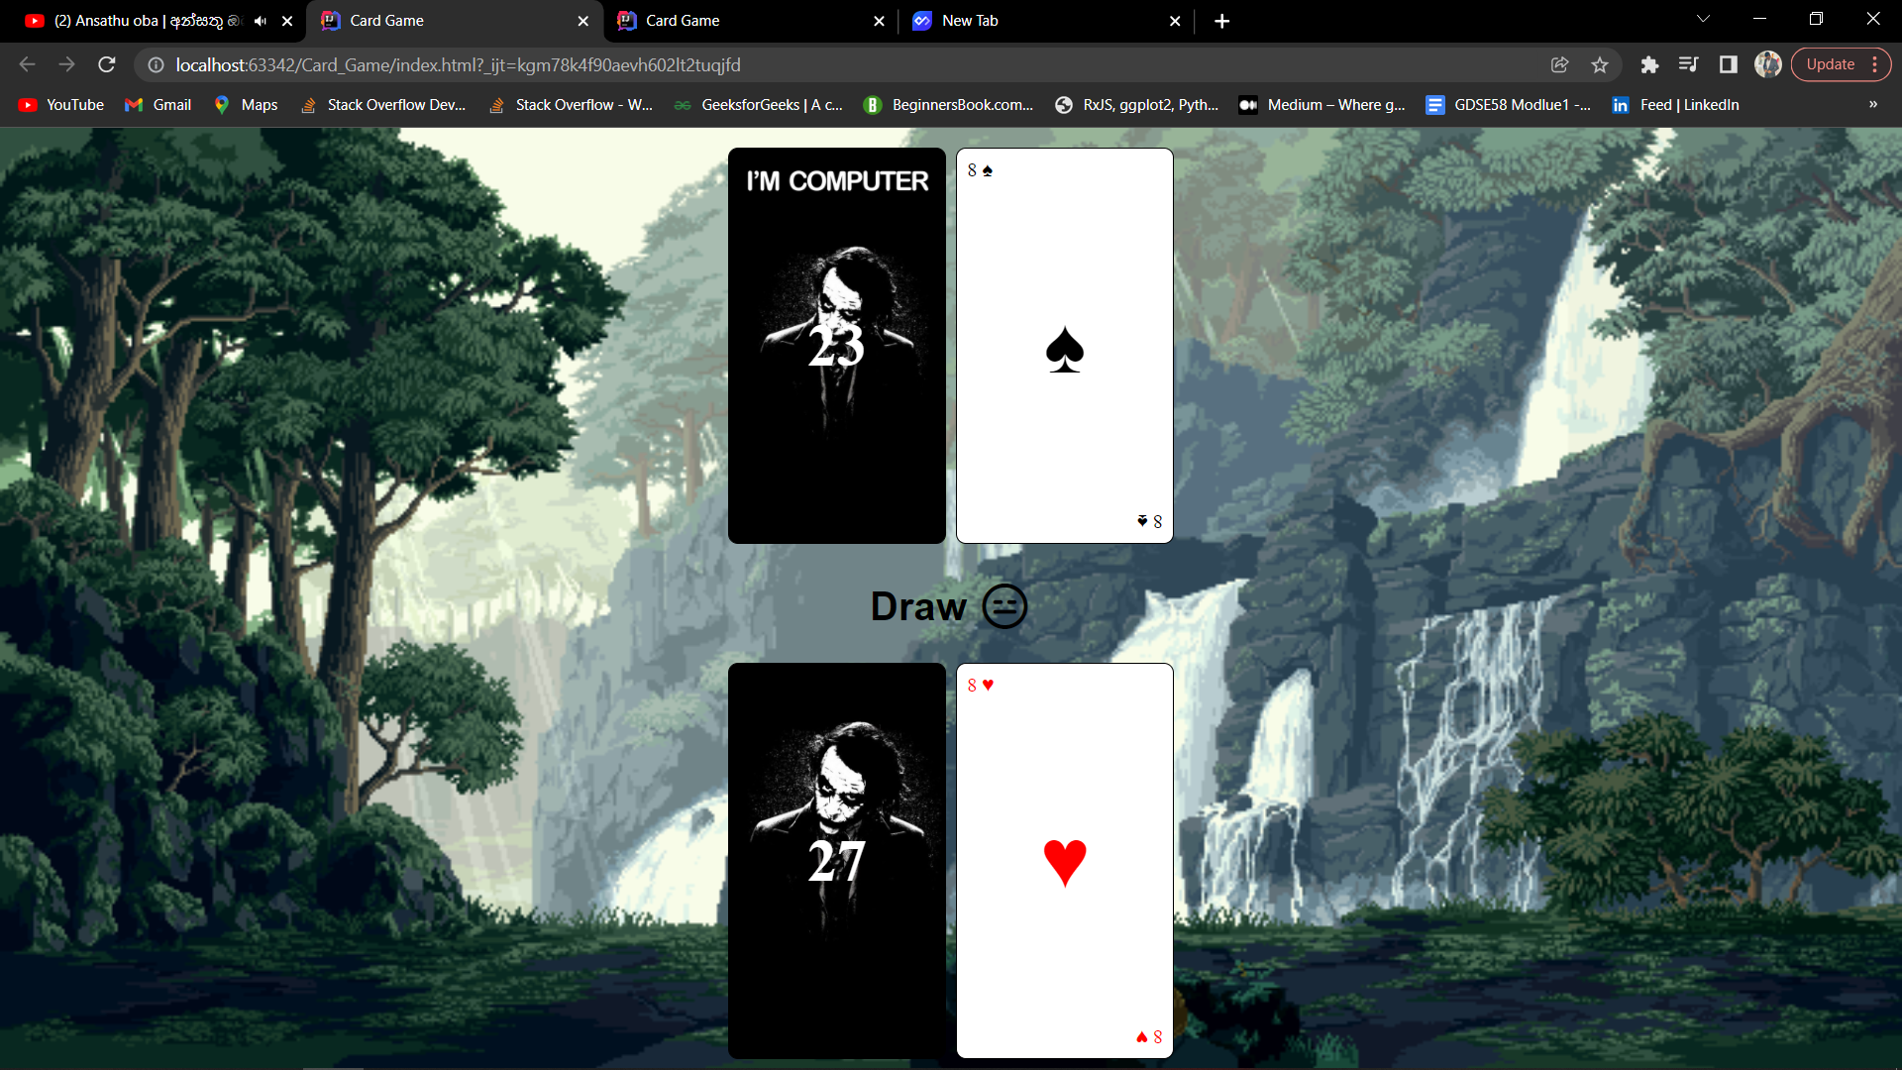Open the GDSE58 Module1 bookmark
The height and width of the screenshot is (1070, 1902).
pos(1509,105)
